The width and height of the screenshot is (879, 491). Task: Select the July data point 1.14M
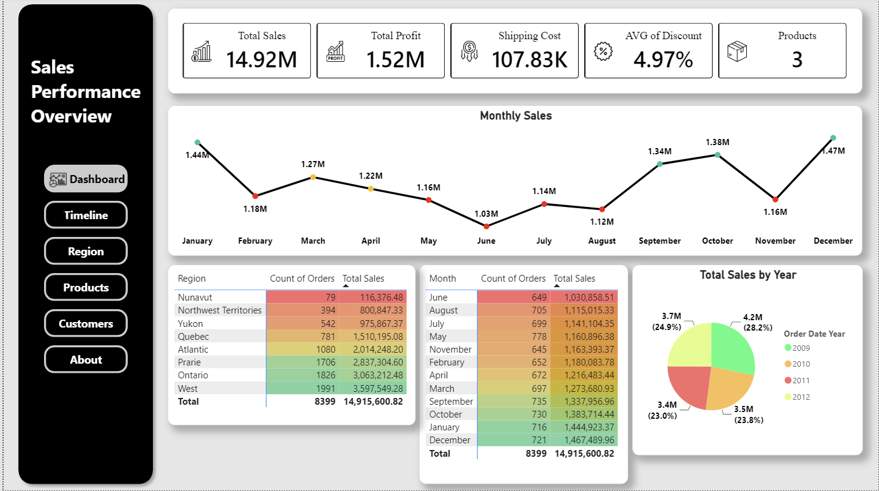544,204
